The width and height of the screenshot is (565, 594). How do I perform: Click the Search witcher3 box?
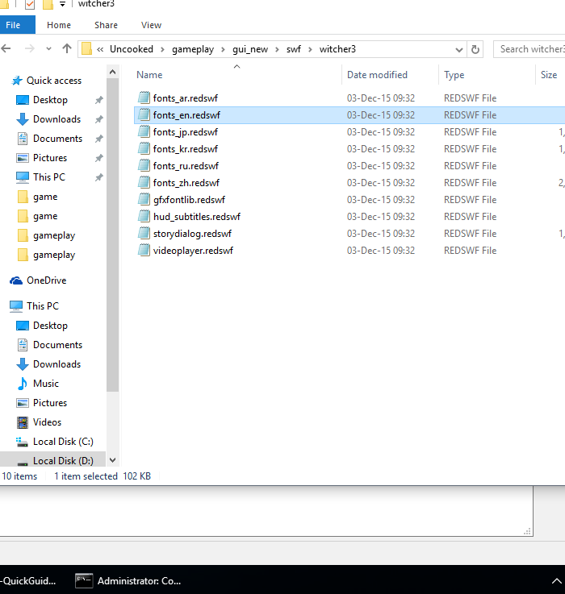[529, 49]
